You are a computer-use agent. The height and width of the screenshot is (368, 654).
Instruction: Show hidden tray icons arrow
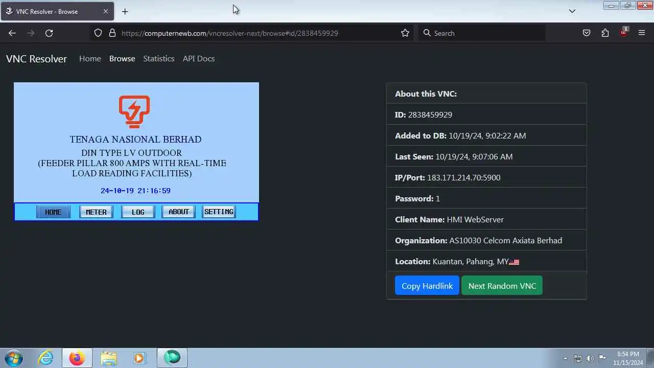pyautogui.click(x=565, y=358)
